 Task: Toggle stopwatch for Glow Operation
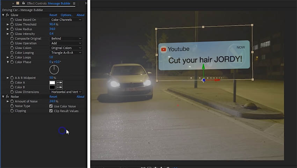coord(12,43)
